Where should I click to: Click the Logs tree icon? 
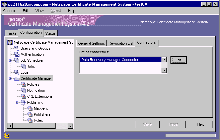click(x=16, y=72)
